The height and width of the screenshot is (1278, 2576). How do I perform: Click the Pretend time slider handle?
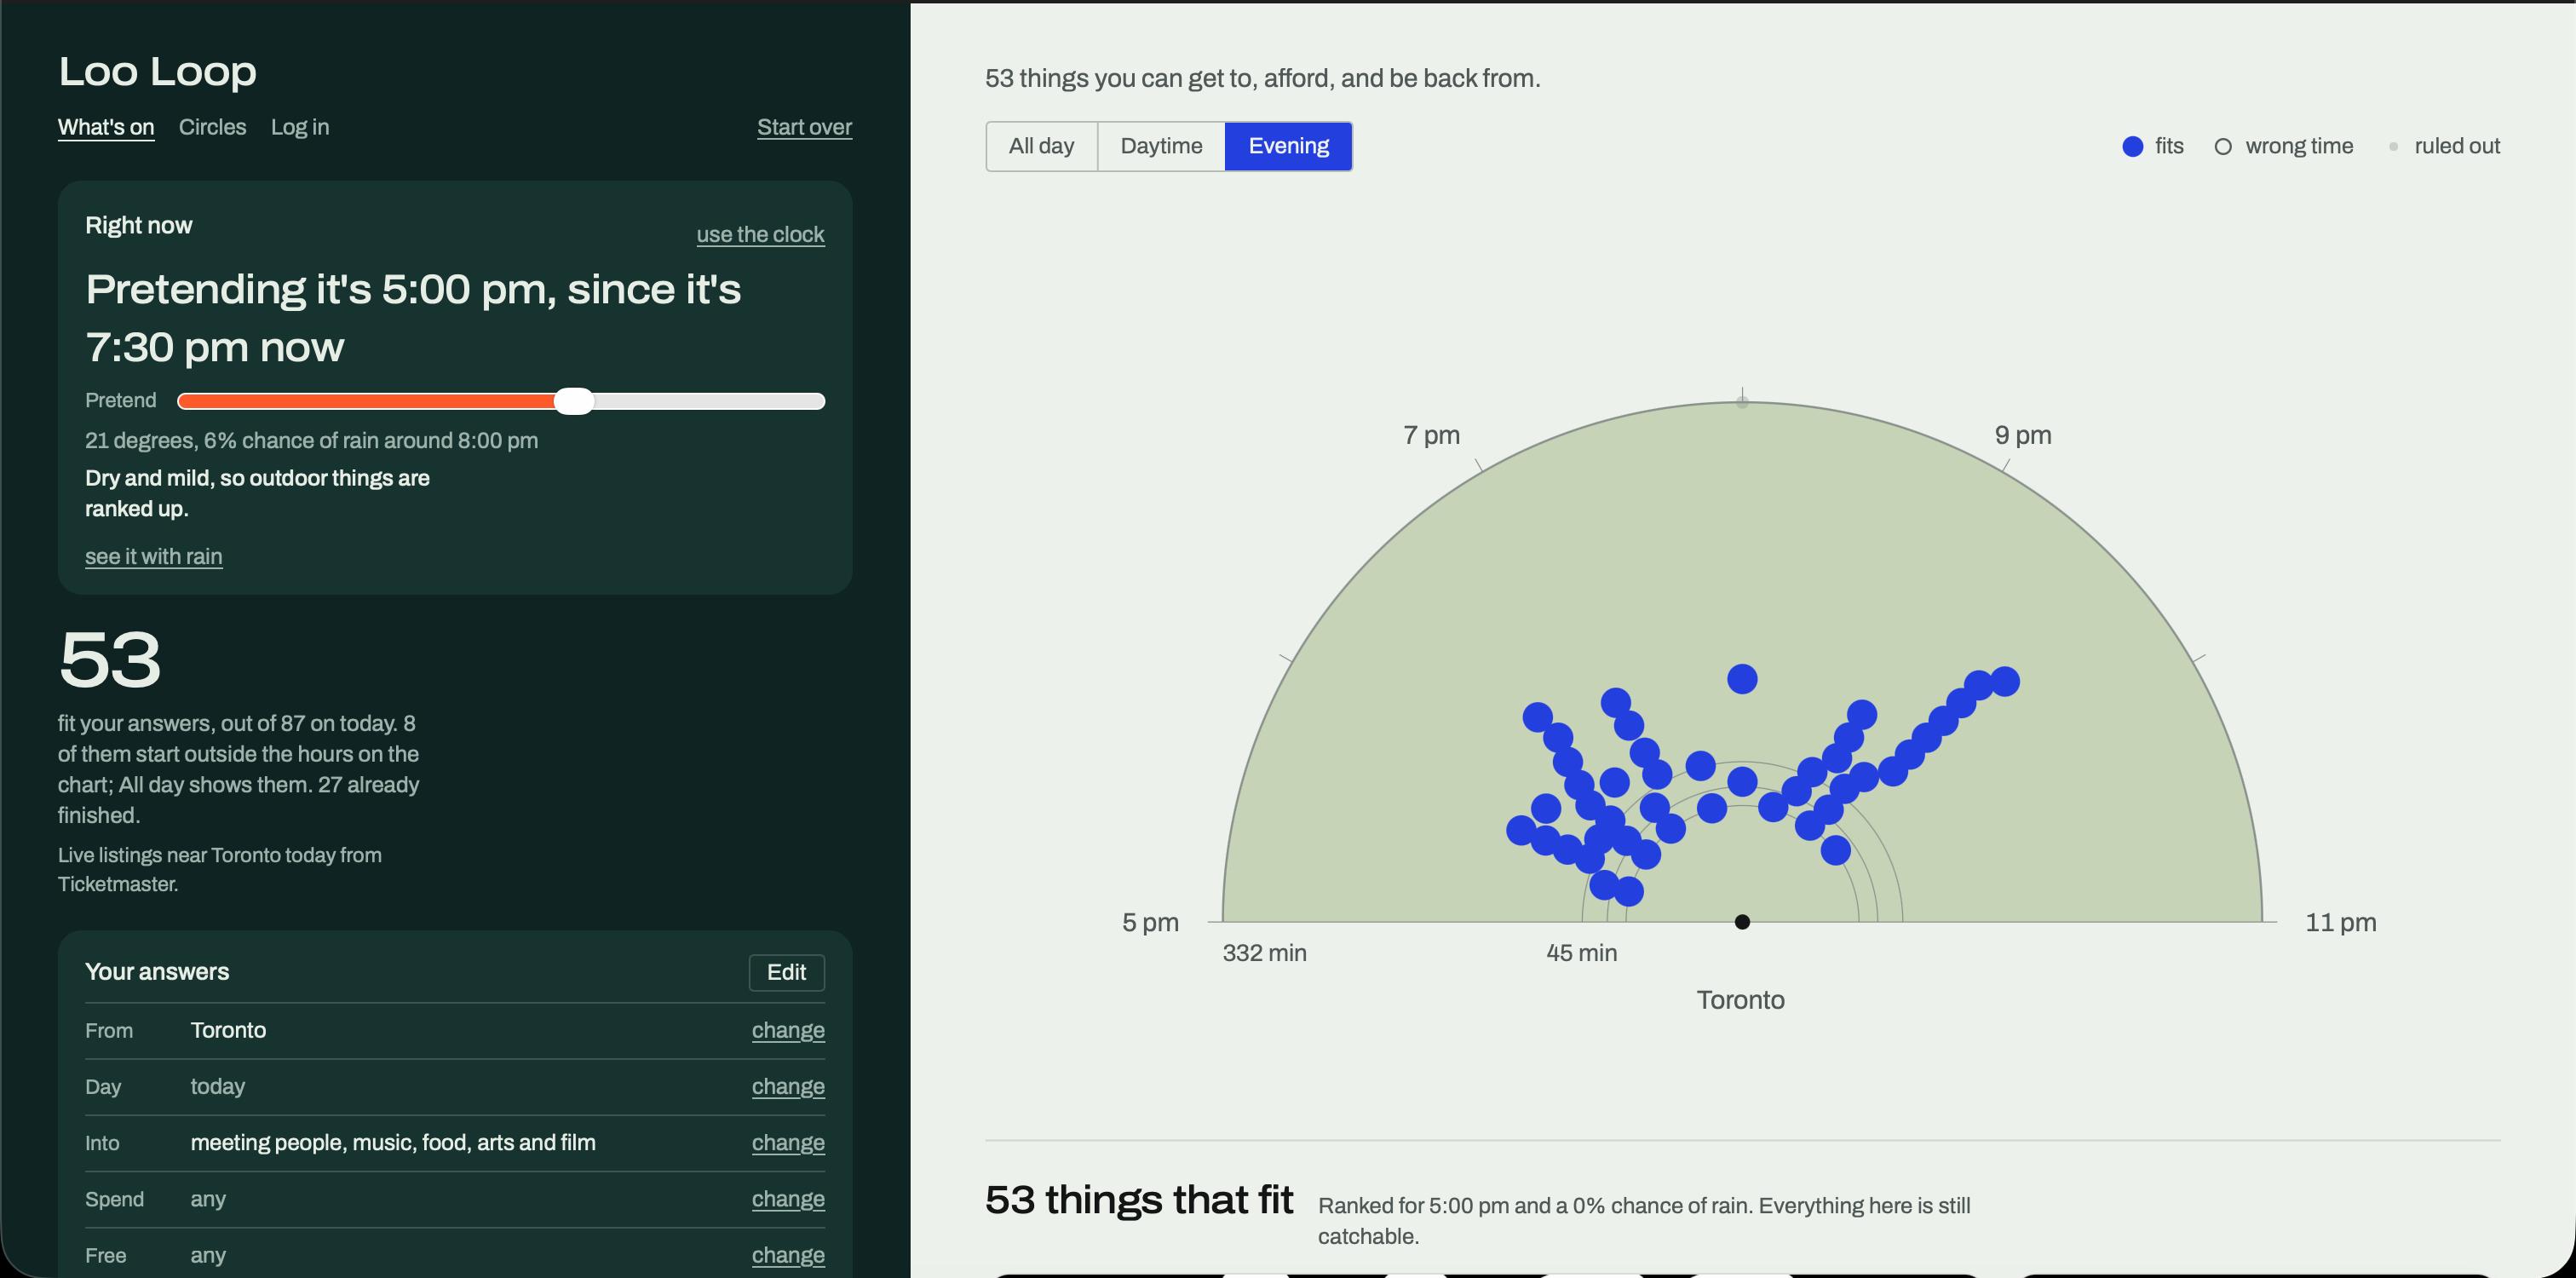574,401
